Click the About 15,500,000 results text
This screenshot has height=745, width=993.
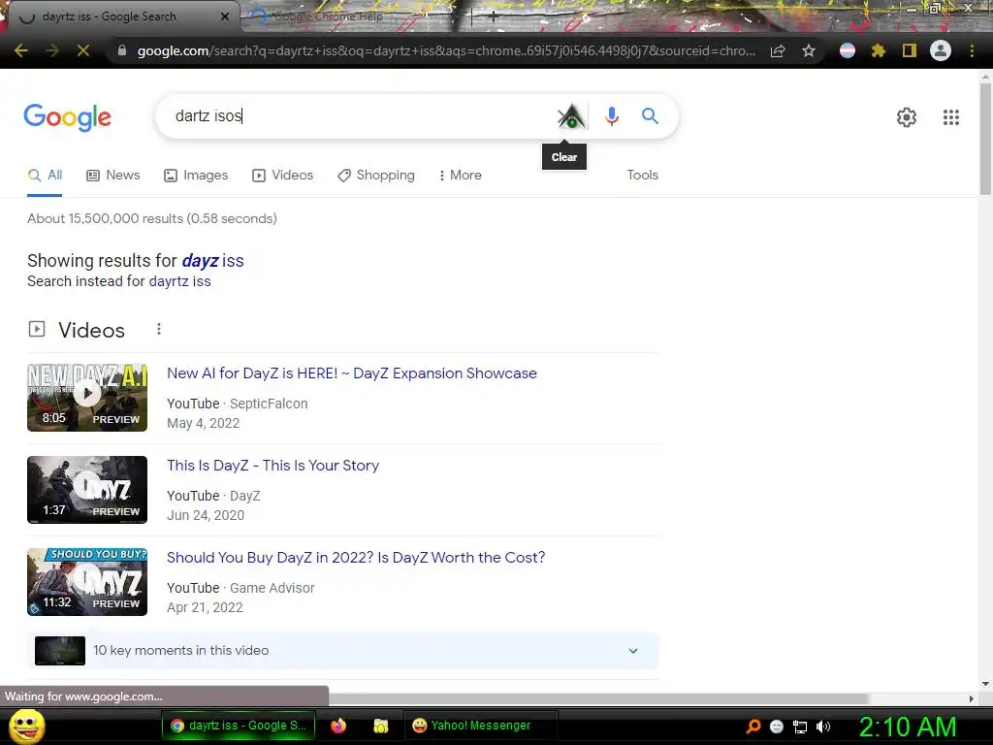[x=152, y=218]
